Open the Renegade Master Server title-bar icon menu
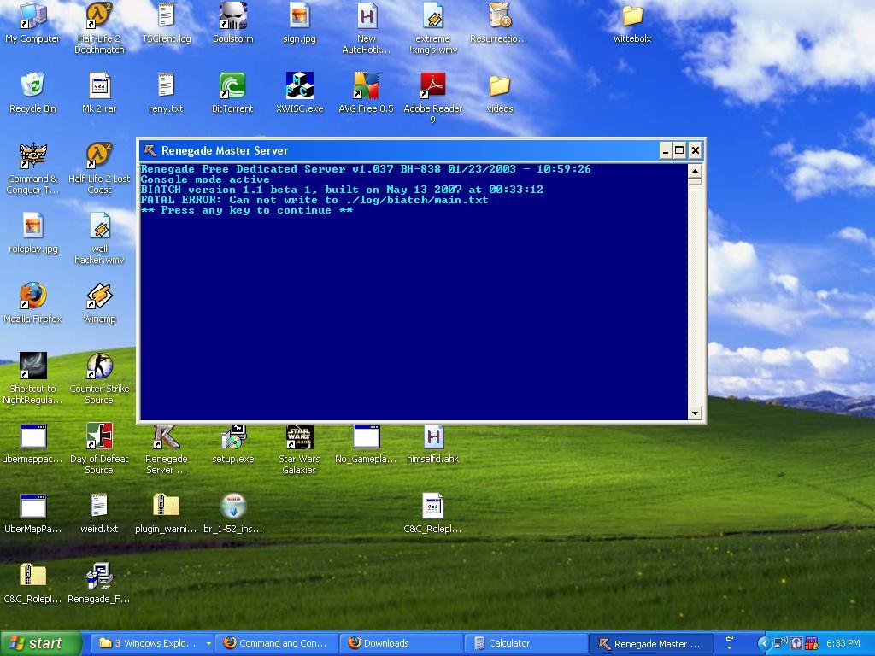This screenshot has height=656, width=875. pos(150,150)
